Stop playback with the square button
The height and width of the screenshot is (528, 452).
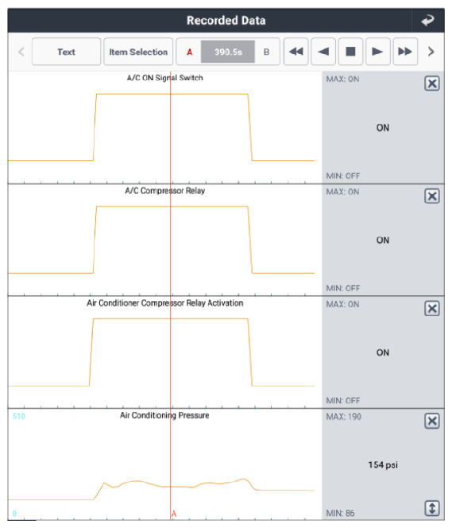350,52
